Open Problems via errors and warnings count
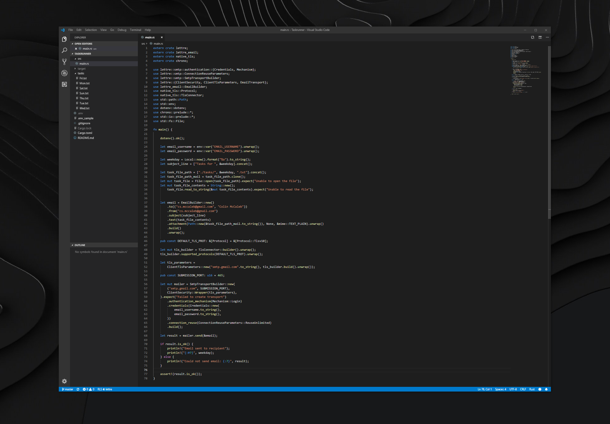Image resolution: width=610 pixels, height=424 pixels. pyautogui.click(x=88, y=389)
